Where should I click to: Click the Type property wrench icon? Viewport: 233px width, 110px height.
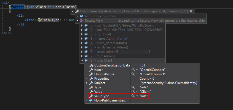coord(91,88)
